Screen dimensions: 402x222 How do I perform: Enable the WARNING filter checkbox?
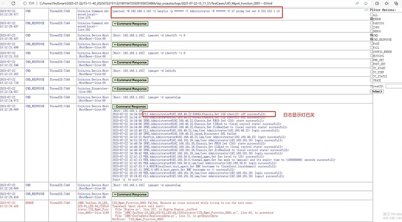pyautogui.click(x=372, y=23)
